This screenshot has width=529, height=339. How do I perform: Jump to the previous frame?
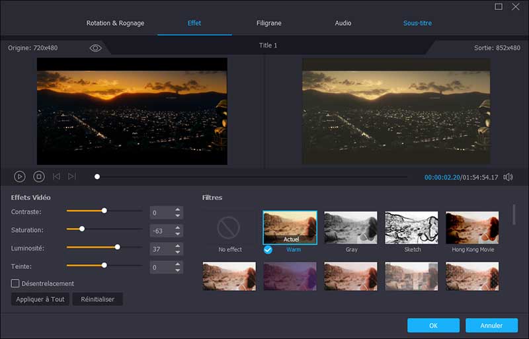point(56,176)
